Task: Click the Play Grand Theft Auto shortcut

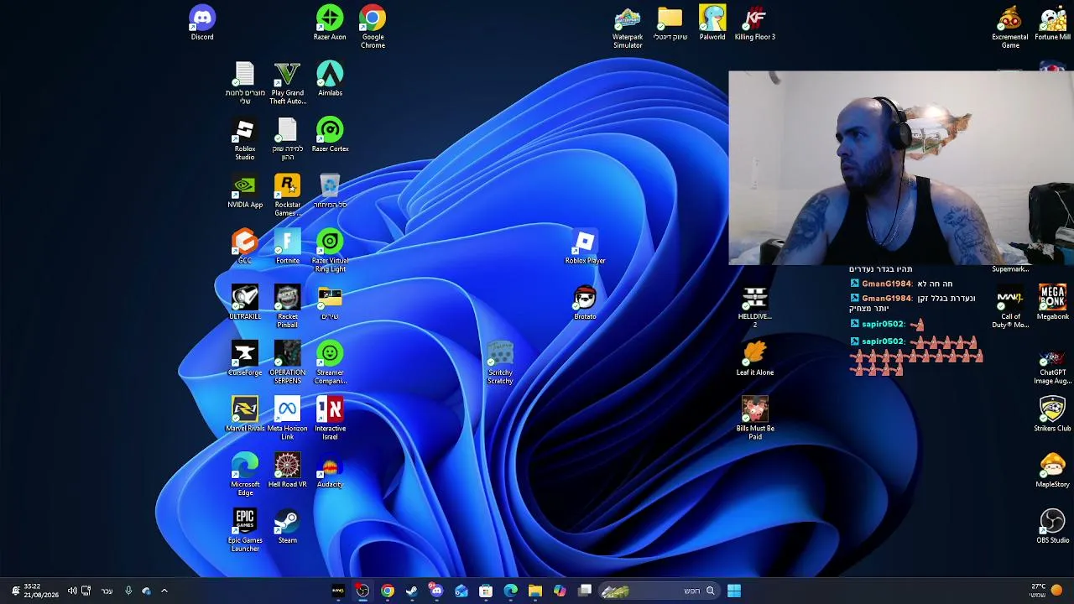Action: (x=287, y=83)
